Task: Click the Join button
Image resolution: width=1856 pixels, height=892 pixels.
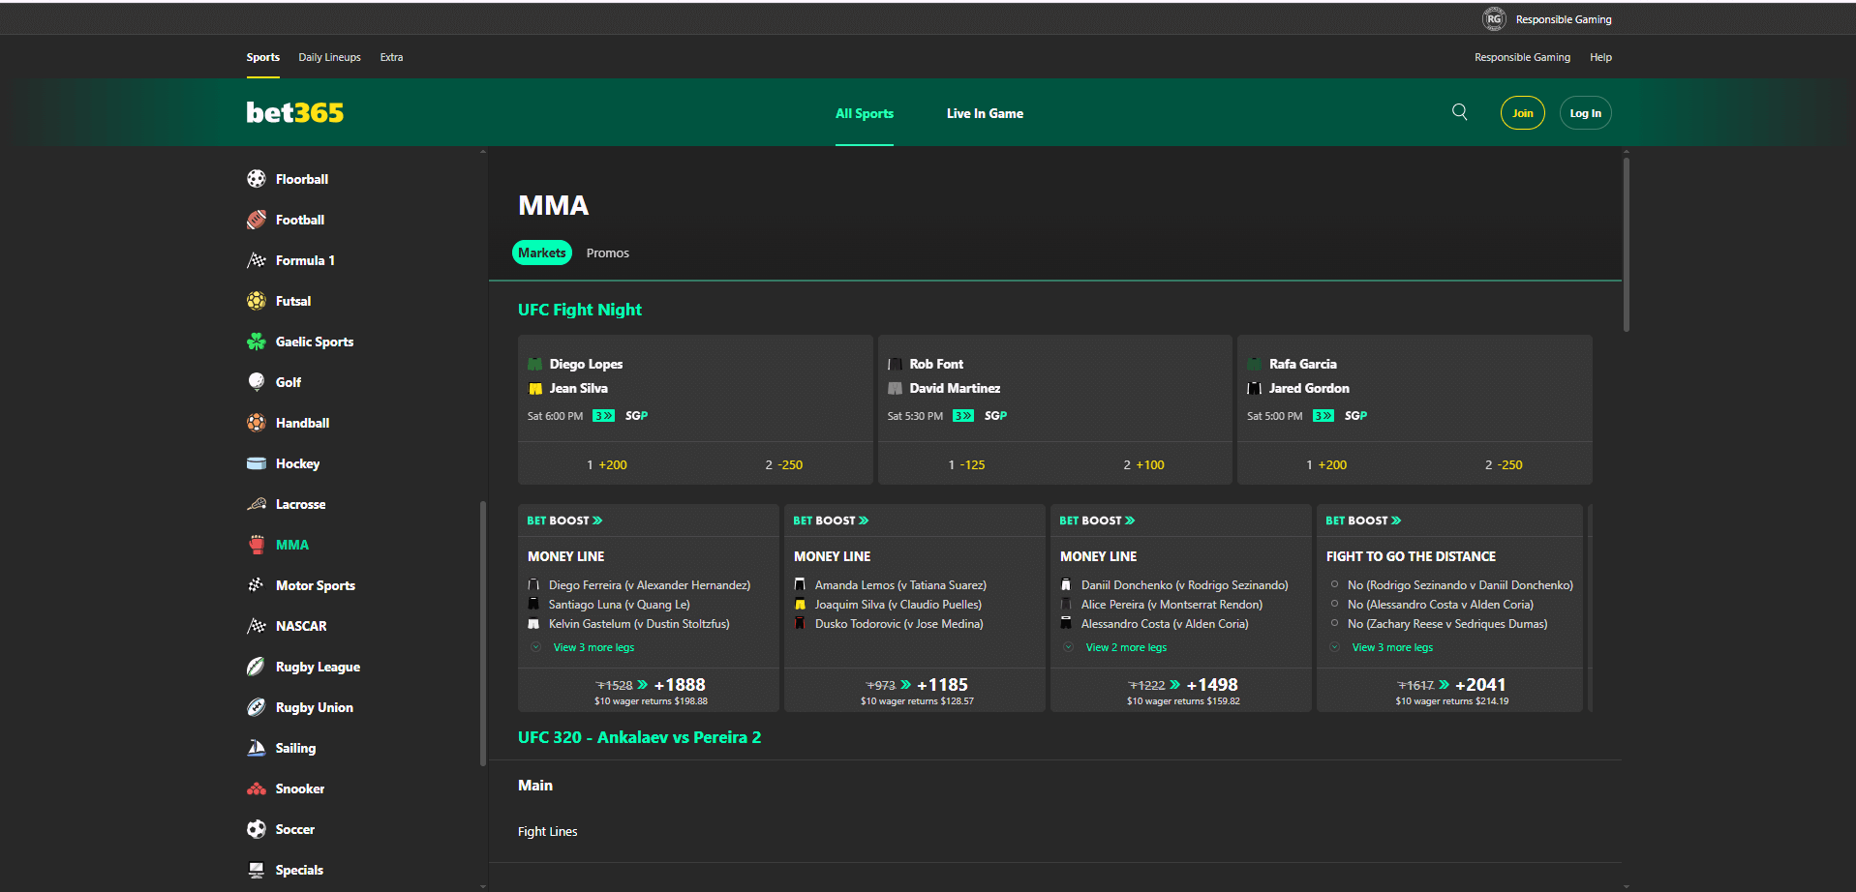Action: tap(1522, 113)
